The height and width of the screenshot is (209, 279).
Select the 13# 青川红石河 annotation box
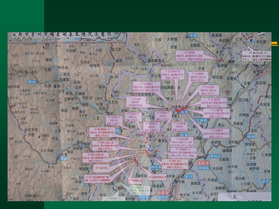click(x=256, y=56)
